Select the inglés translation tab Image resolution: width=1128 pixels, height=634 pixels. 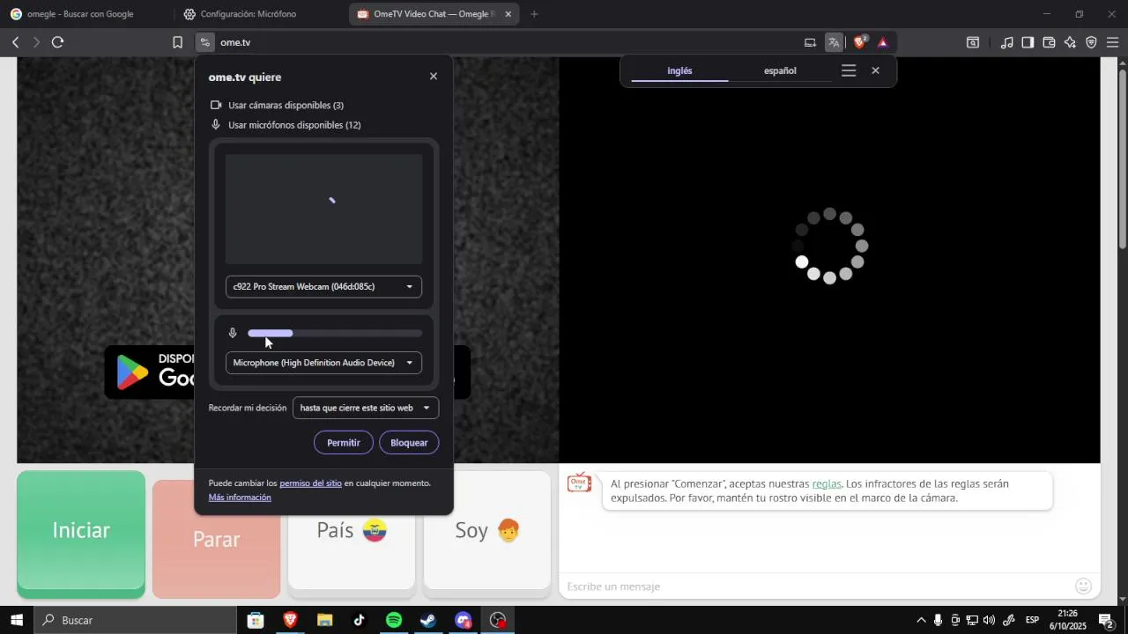(x=679, y=70)
